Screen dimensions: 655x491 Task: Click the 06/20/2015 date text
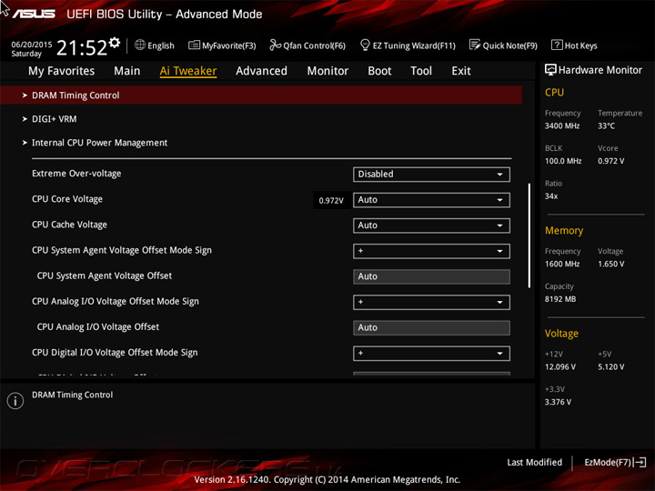click(31, 45)
